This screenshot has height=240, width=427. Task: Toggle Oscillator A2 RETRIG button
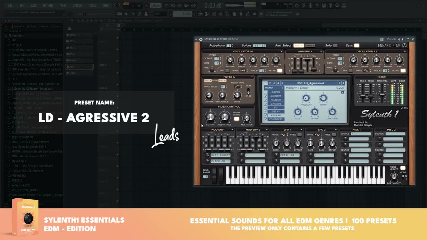[403, 71]
